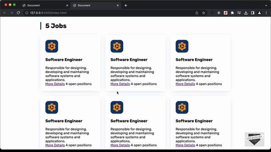Image resolution: width=271 pixels, height=152 pixels.
Task: Select the second Document tab
Action: 96,5
